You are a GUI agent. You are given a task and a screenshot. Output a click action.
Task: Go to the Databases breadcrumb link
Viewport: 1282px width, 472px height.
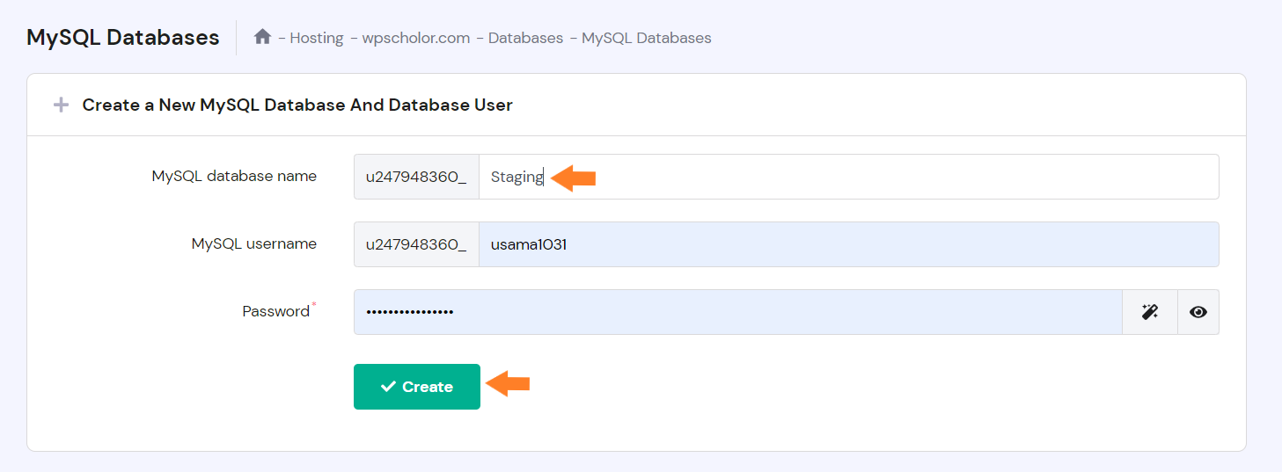click(525, 38)
